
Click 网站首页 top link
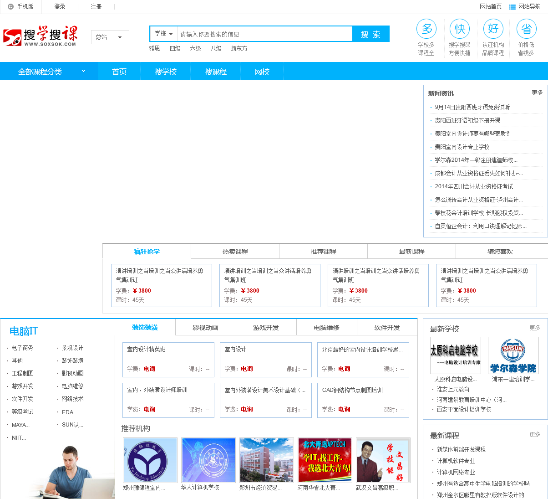click(x=491, y=6)
